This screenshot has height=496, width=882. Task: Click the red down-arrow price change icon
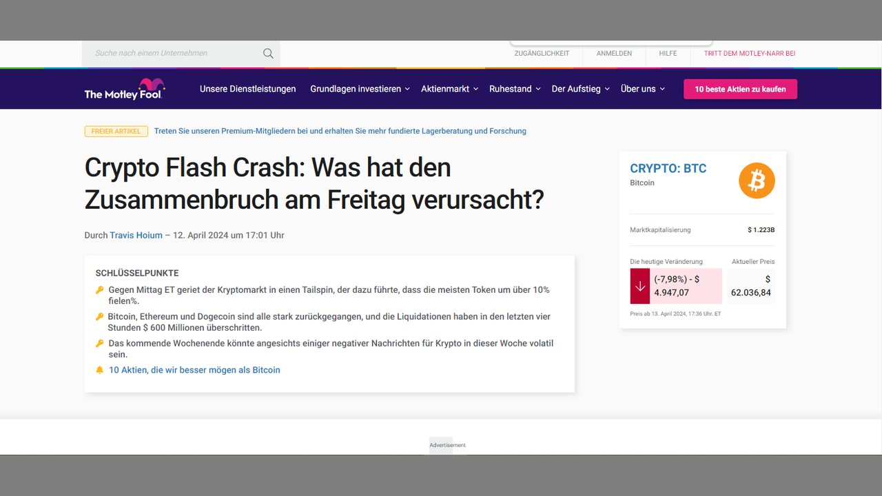(x=639, y=286)
